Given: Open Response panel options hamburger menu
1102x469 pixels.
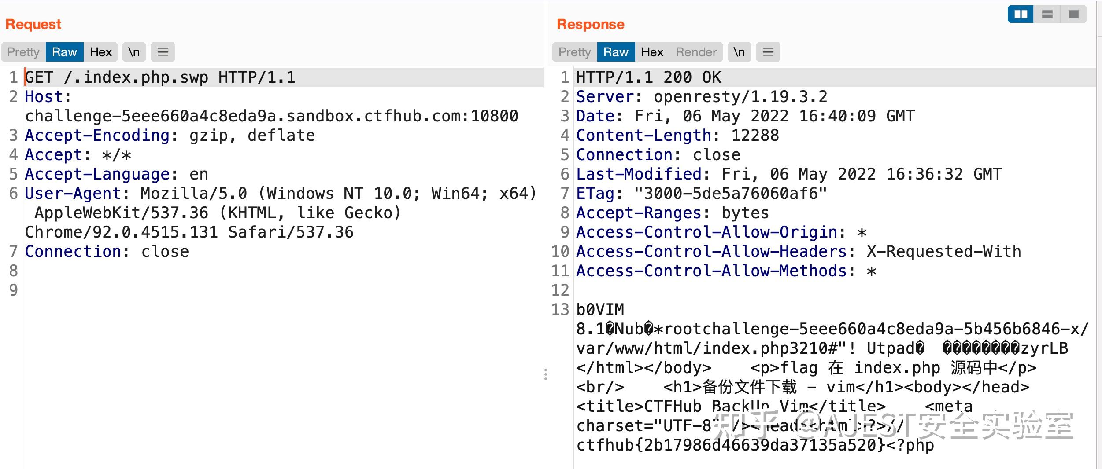Looking at the screenshot, I should click(x=768, y=52).
